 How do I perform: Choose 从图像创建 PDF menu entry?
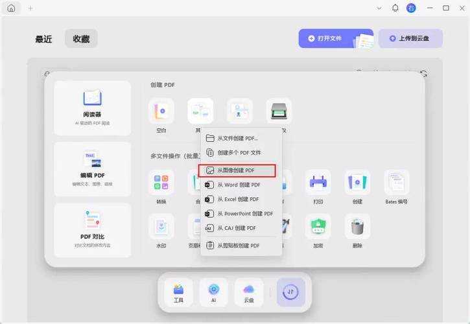pyautogui.click(x=237, y=170)
